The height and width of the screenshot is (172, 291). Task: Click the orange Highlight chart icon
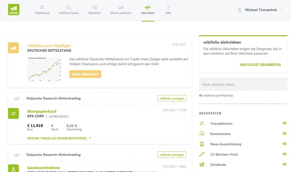coord(13,48)
